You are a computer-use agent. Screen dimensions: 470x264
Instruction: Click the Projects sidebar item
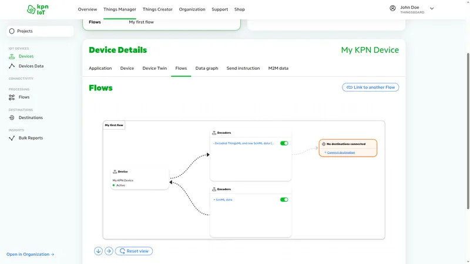point(40,31)
